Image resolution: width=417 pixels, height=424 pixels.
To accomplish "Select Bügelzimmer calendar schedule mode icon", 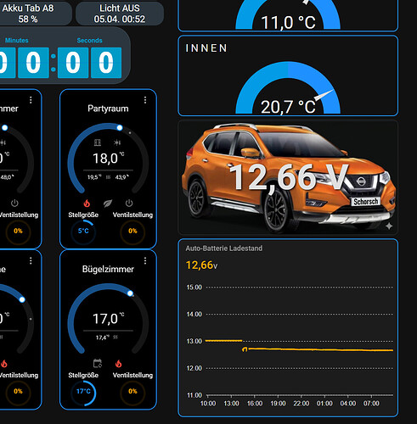I will [98, 363].
